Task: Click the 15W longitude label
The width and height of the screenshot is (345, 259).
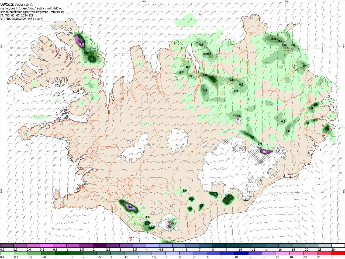Action: (286, 1)
